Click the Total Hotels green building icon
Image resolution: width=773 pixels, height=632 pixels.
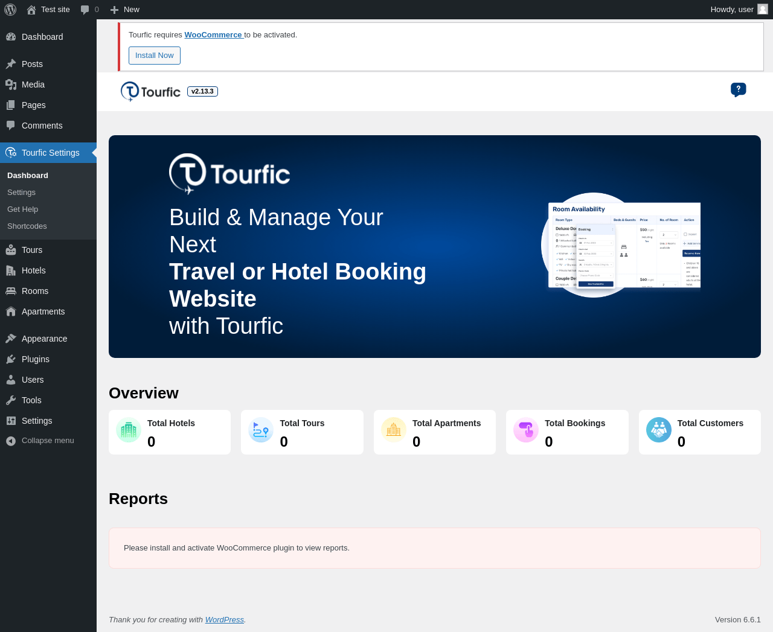129,430
